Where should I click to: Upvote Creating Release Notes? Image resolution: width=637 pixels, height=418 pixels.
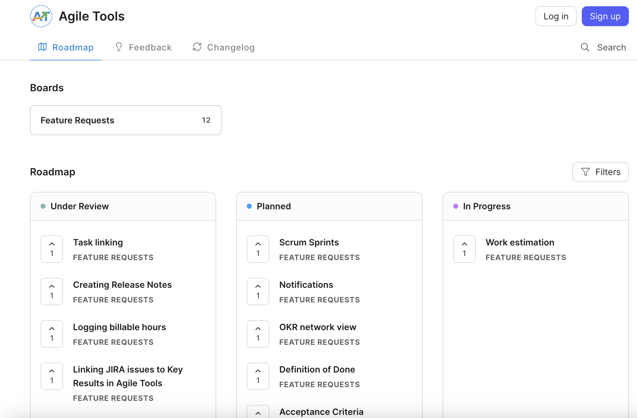(52, 292)
